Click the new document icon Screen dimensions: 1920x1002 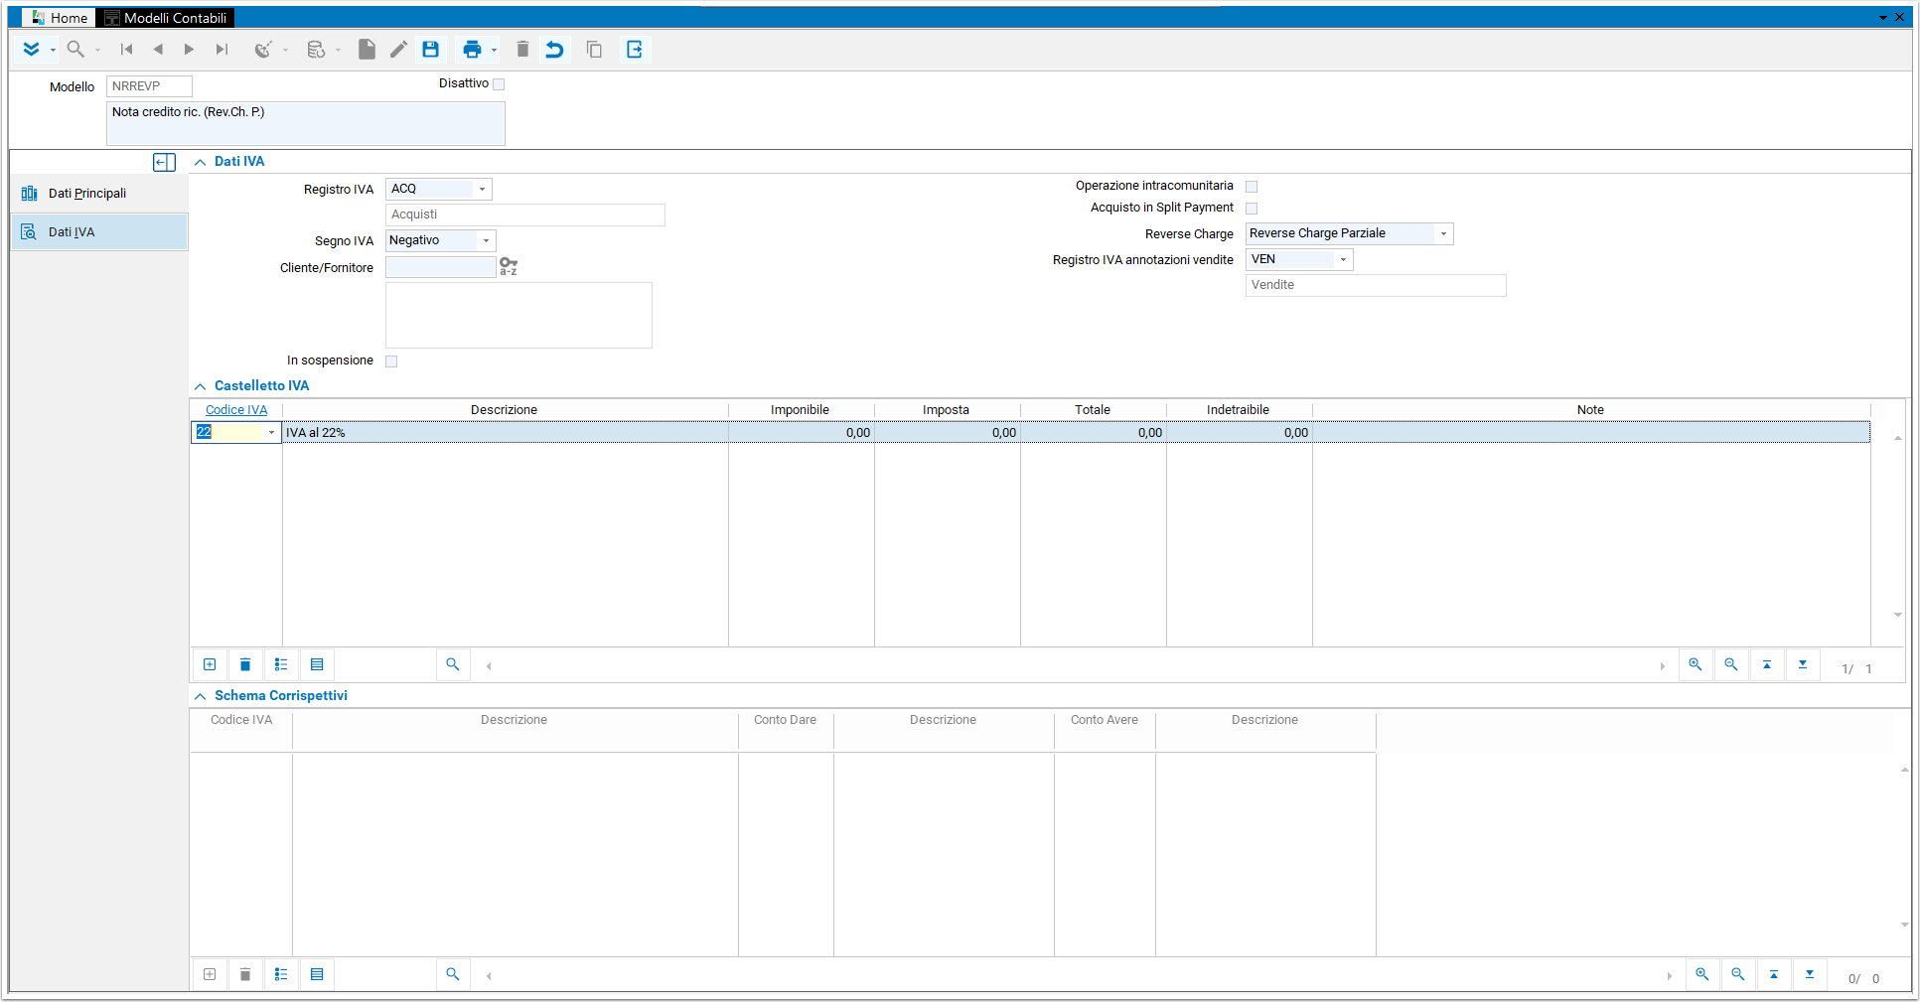click(x=367, y=50)
